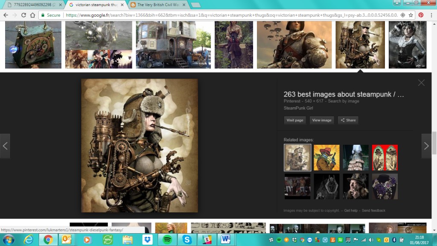Open the black and white corset woman thumbnail
The image size is (437, 246).
(408, 44)
